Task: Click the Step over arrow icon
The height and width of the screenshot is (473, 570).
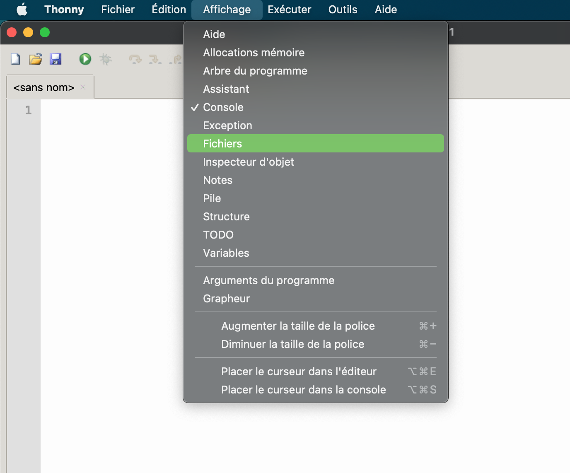Action: point(135,60)
